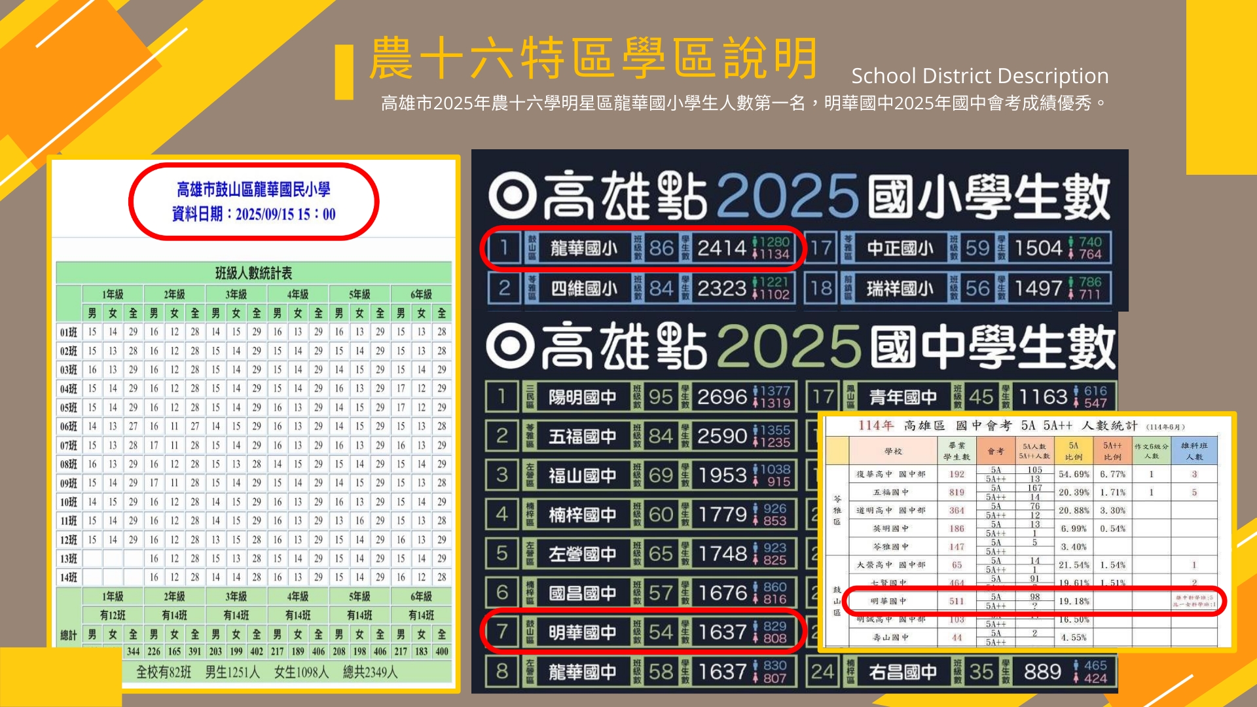Click the gender icons in 右昌國中 row
This screenshot has width=1257, height=707.
pyautogui.click(x=1076, y=672)
